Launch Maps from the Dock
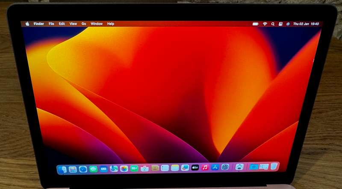Image resolution: width=342 pixels, height=189 pixels. 114,169
